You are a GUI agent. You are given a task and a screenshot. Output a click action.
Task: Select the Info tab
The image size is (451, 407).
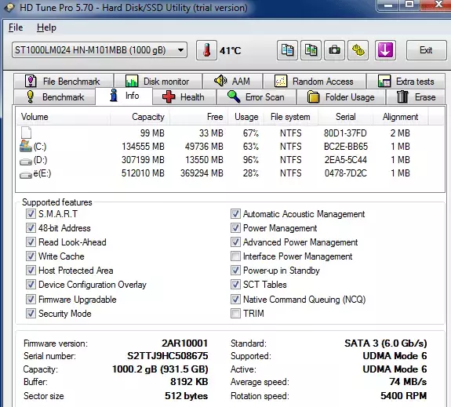pyautogui.click(x=124, y=96)
